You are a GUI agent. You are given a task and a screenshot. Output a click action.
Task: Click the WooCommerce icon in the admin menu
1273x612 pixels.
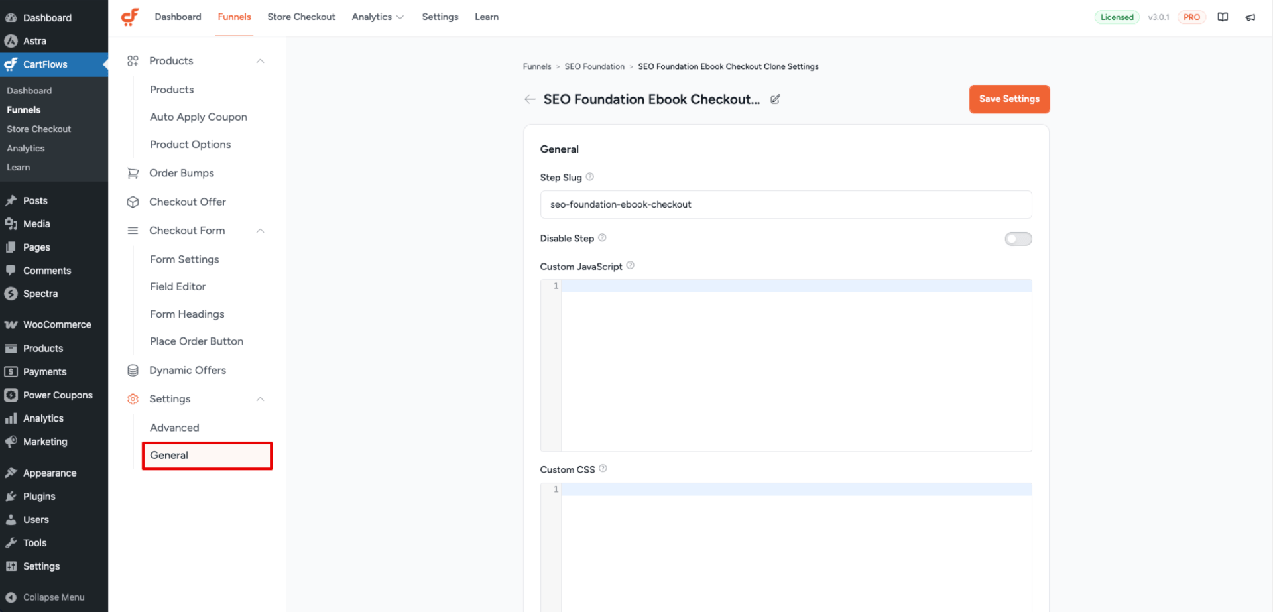point(11,325)
